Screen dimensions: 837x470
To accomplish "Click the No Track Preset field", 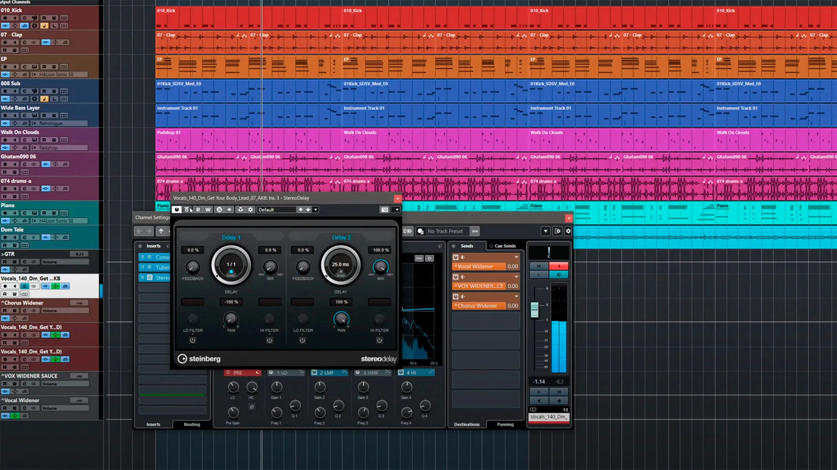I will pyautogui.click(x=445, y=231).
